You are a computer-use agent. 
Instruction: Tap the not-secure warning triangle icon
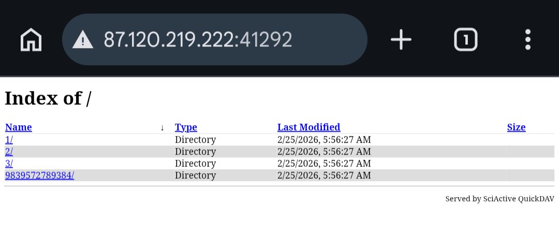(83, 40)
